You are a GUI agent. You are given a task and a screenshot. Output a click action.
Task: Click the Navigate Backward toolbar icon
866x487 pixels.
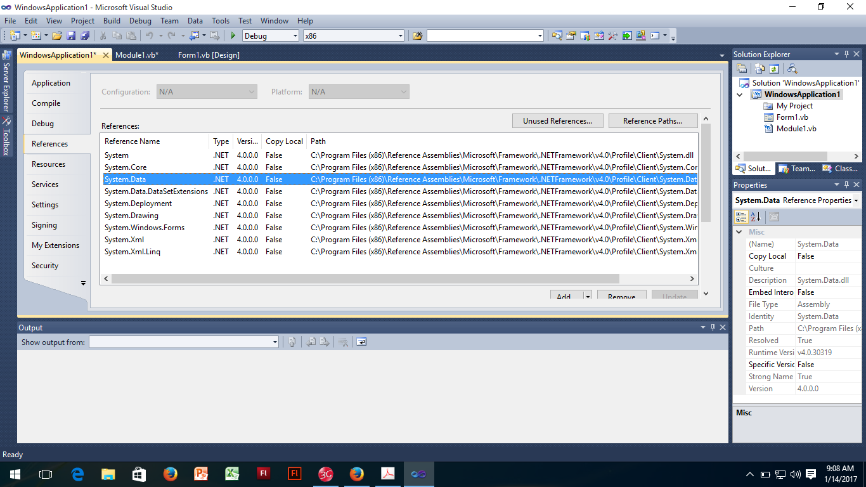[x=193, y=36]
